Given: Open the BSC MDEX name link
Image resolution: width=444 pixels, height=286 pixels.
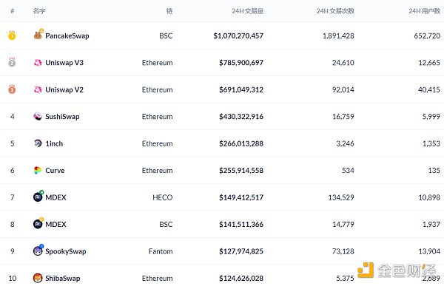Looking at the screenshot, I should 55,225.
